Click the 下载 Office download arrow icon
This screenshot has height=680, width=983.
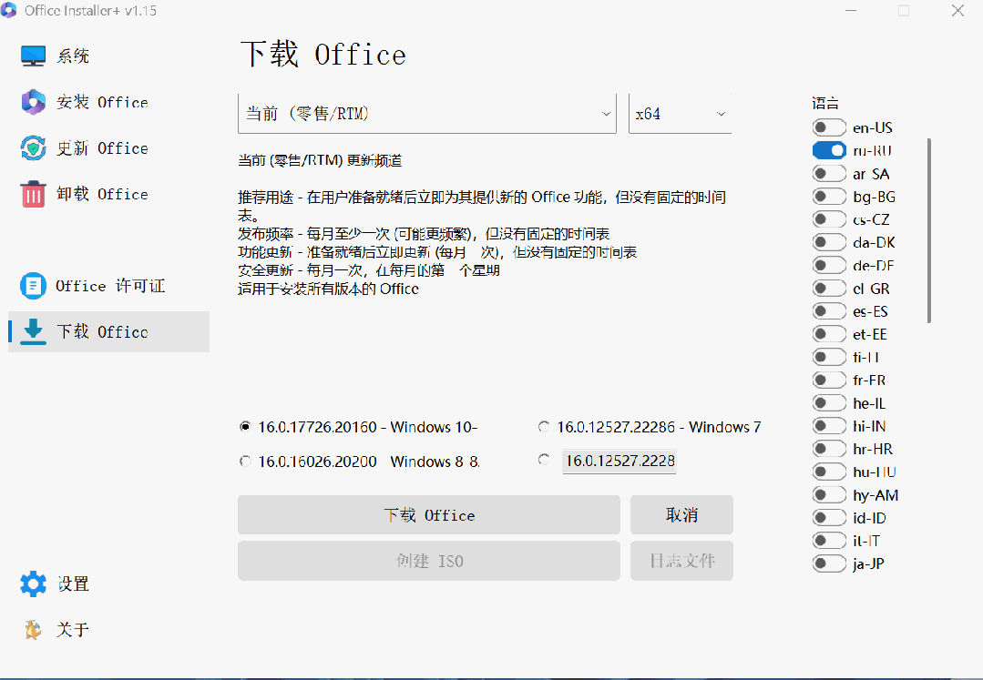(x=34, y=331)
